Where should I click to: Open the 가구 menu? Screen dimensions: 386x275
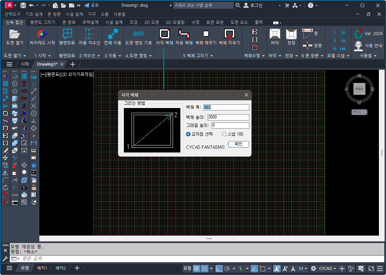tap(92, 14)
